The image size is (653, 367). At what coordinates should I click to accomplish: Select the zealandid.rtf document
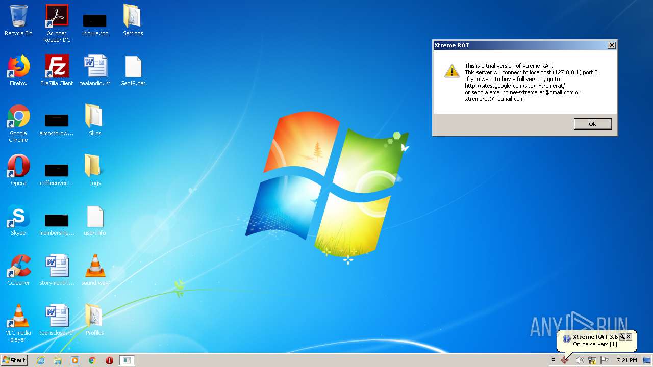click(95, 70)
